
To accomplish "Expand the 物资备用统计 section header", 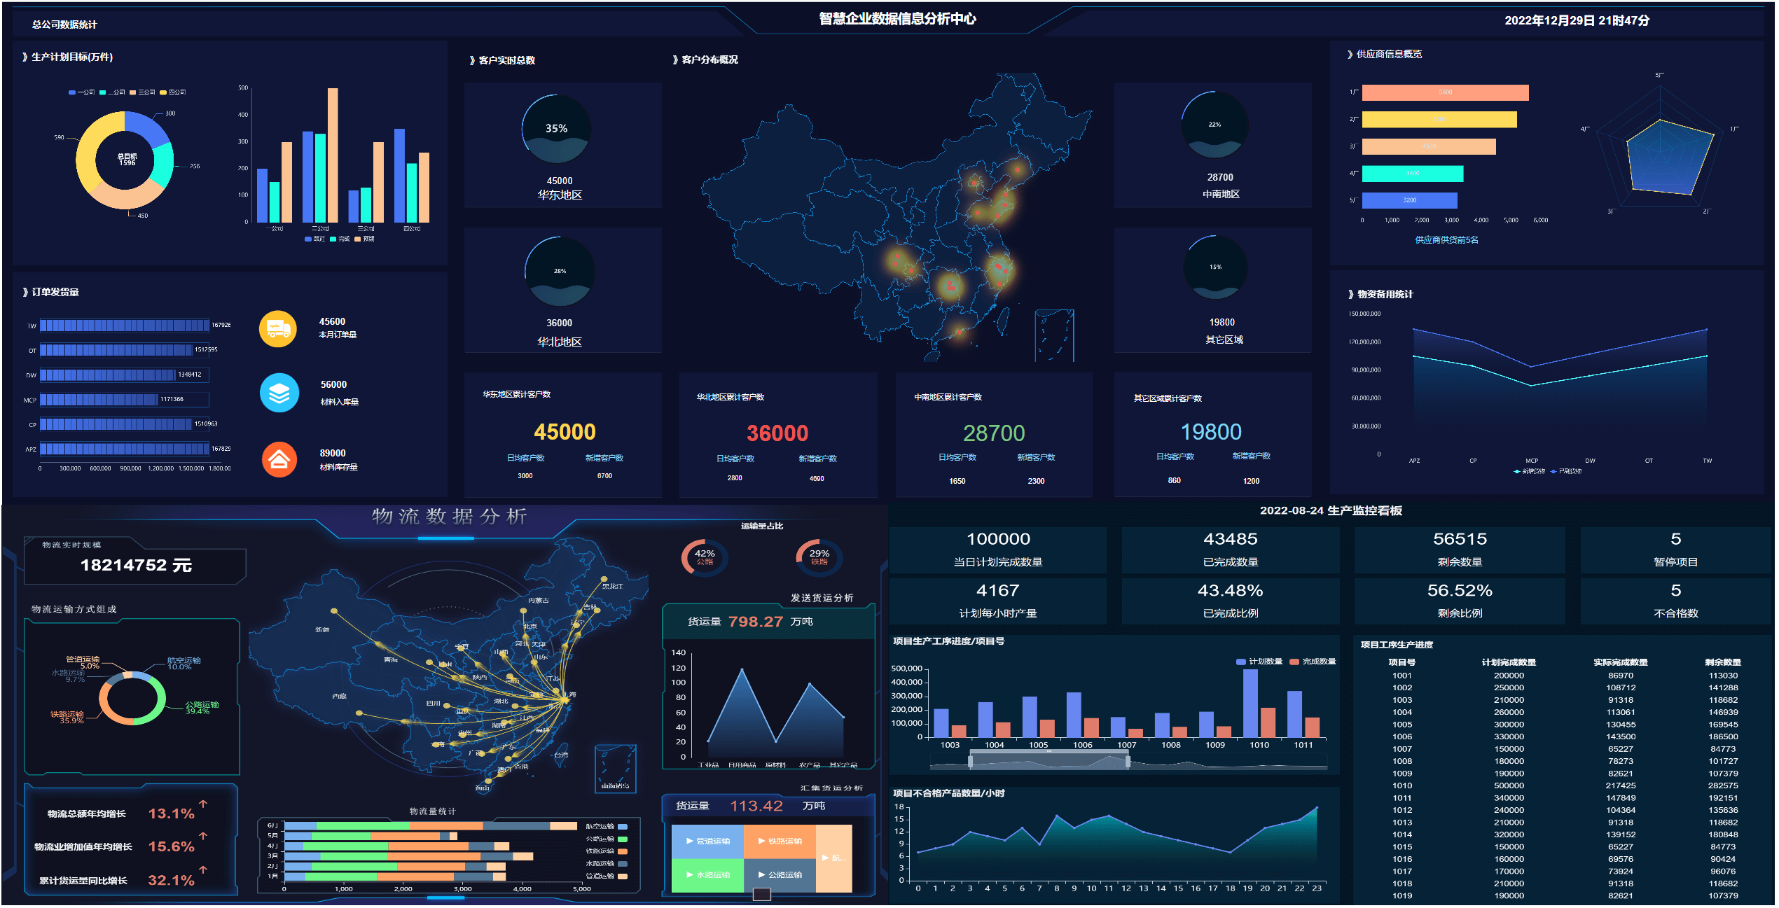I will click(x=1380, y=295).
